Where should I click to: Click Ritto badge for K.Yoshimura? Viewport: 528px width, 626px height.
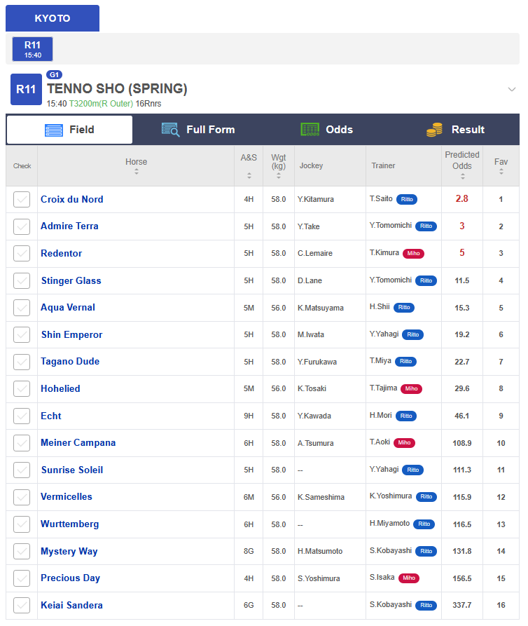coord(426,496)
